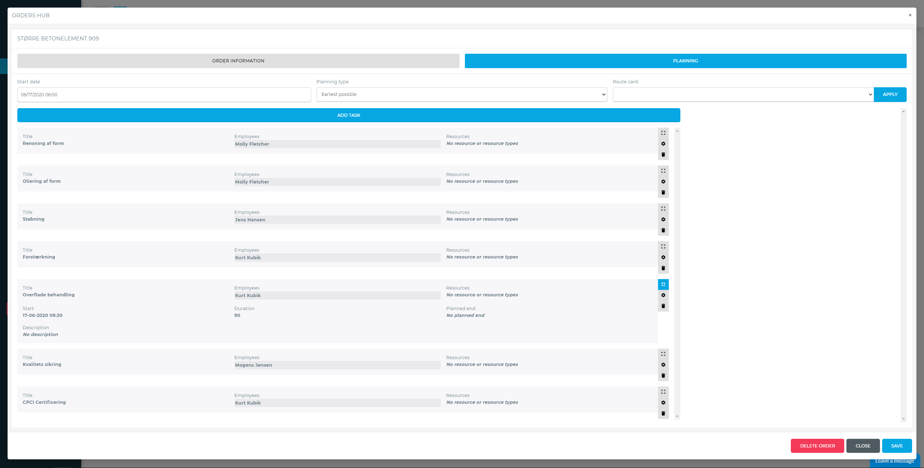924x468 pixels.
Task: Expand the Rensning af form task details
Action: coord(663,133)
